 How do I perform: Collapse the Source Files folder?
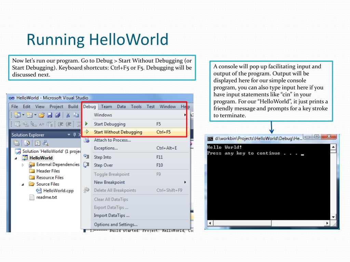pyautogui.click(x=23, y=185)
